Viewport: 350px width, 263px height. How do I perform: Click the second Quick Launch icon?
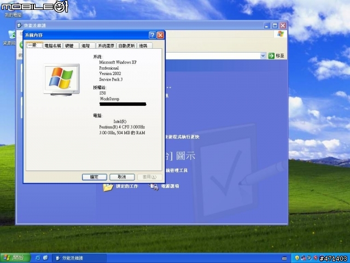[x=45, y=258]
